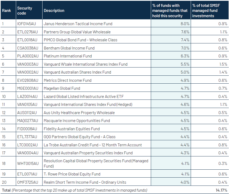Click La Trobe Australian Credit Fund entry
The image size is (229, 194).
tap(93, 145)
